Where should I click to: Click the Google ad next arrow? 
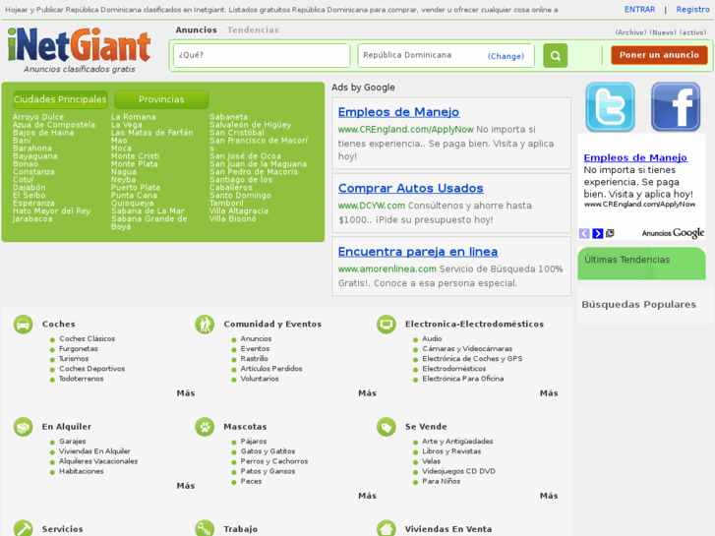[x=597, y=233]
